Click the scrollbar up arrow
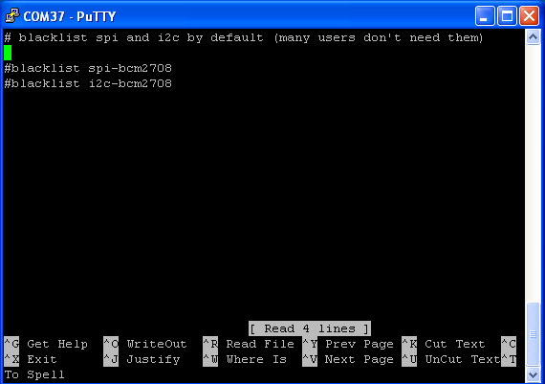The width and height of the screenshot is (545, 384). (x=534, y=37)
